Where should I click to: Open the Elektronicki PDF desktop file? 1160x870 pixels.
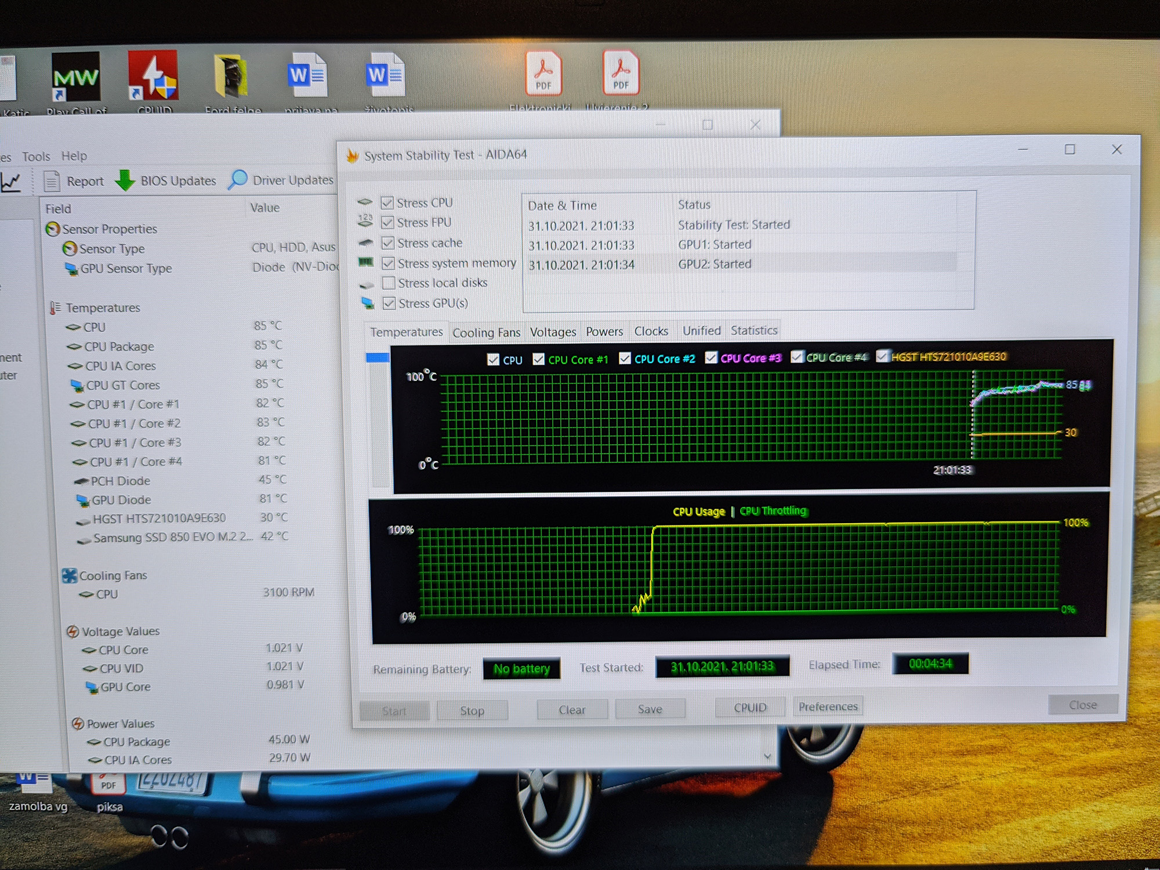pyautogui.click(x=543, y=74)
